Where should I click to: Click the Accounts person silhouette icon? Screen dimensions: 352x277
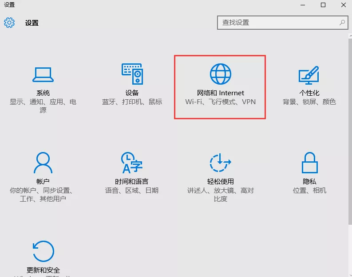coord(43,163)
